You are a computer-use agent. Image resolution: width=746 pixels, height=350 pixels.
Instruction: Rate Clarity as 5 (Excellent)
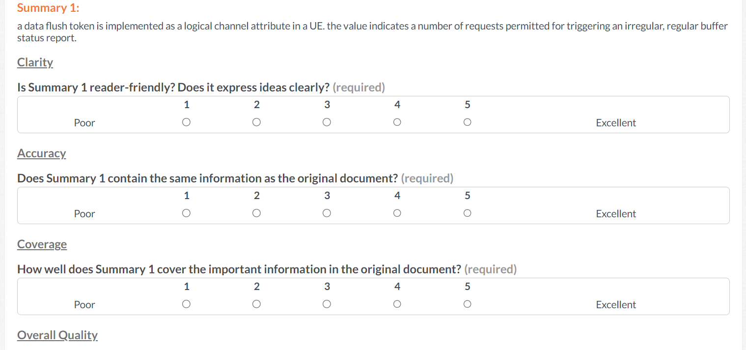(467, 122)
